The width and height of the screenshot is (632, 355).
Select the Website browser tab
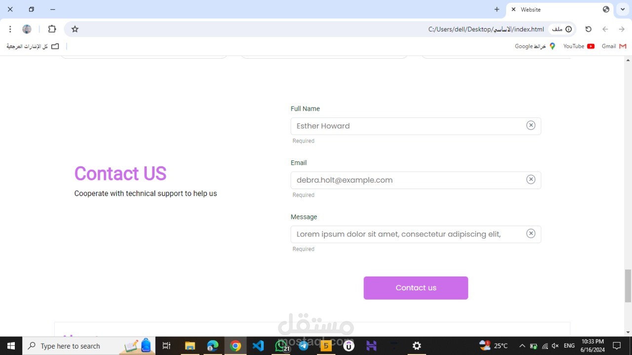pyautogui.click(x=559, y=9)
